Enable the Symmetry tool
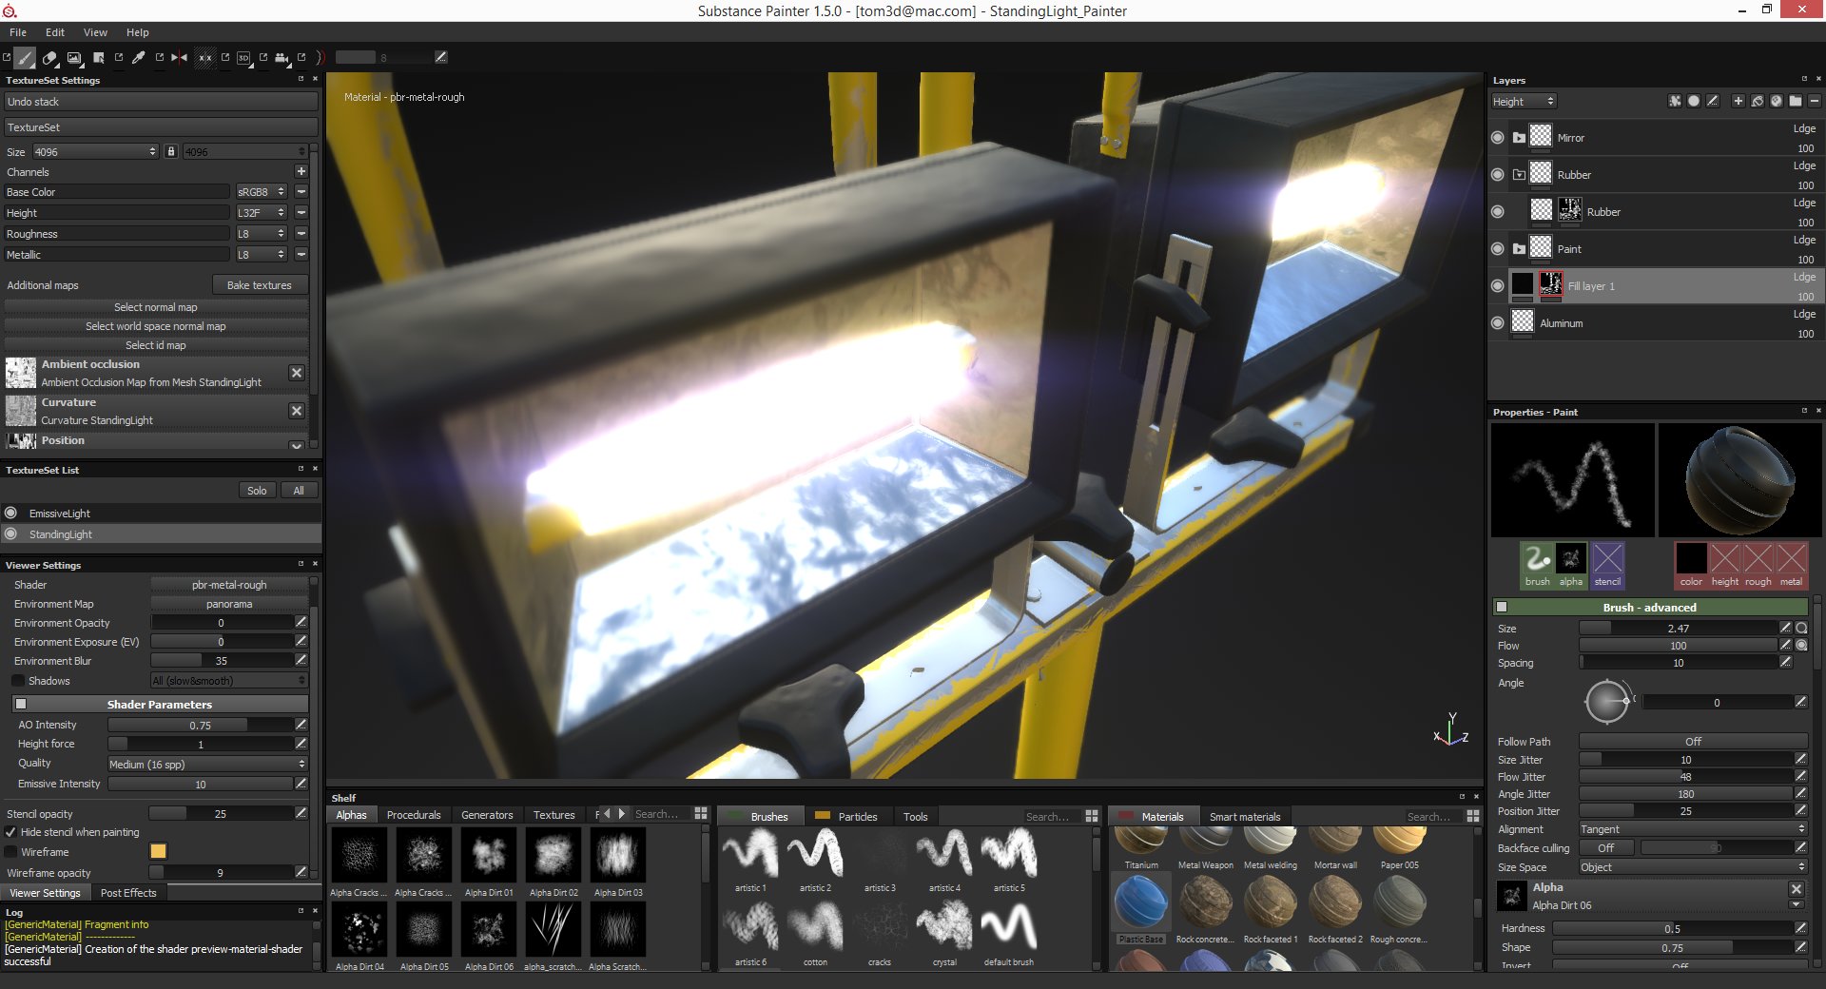This screenshot has width=1826, height=989. point(178,58)
